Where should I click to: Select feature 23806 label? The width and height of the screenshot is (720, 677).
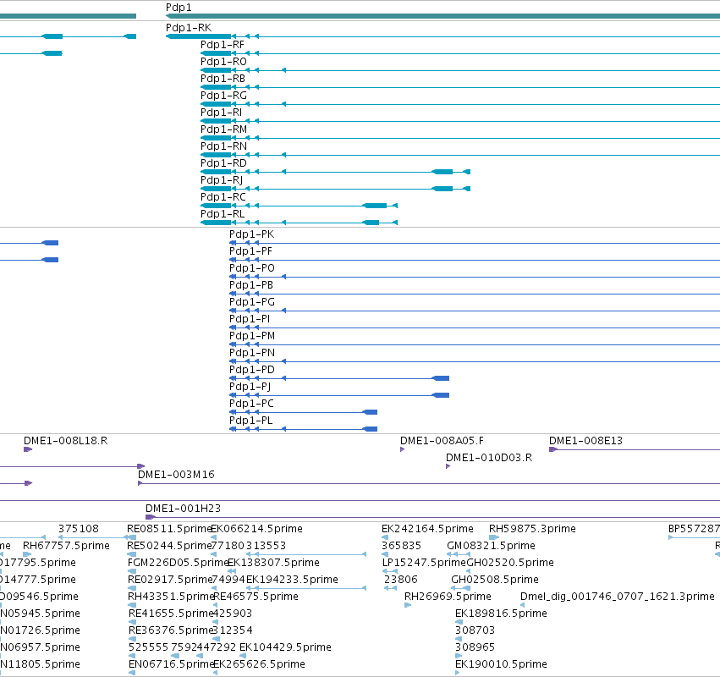click(401, 580)
